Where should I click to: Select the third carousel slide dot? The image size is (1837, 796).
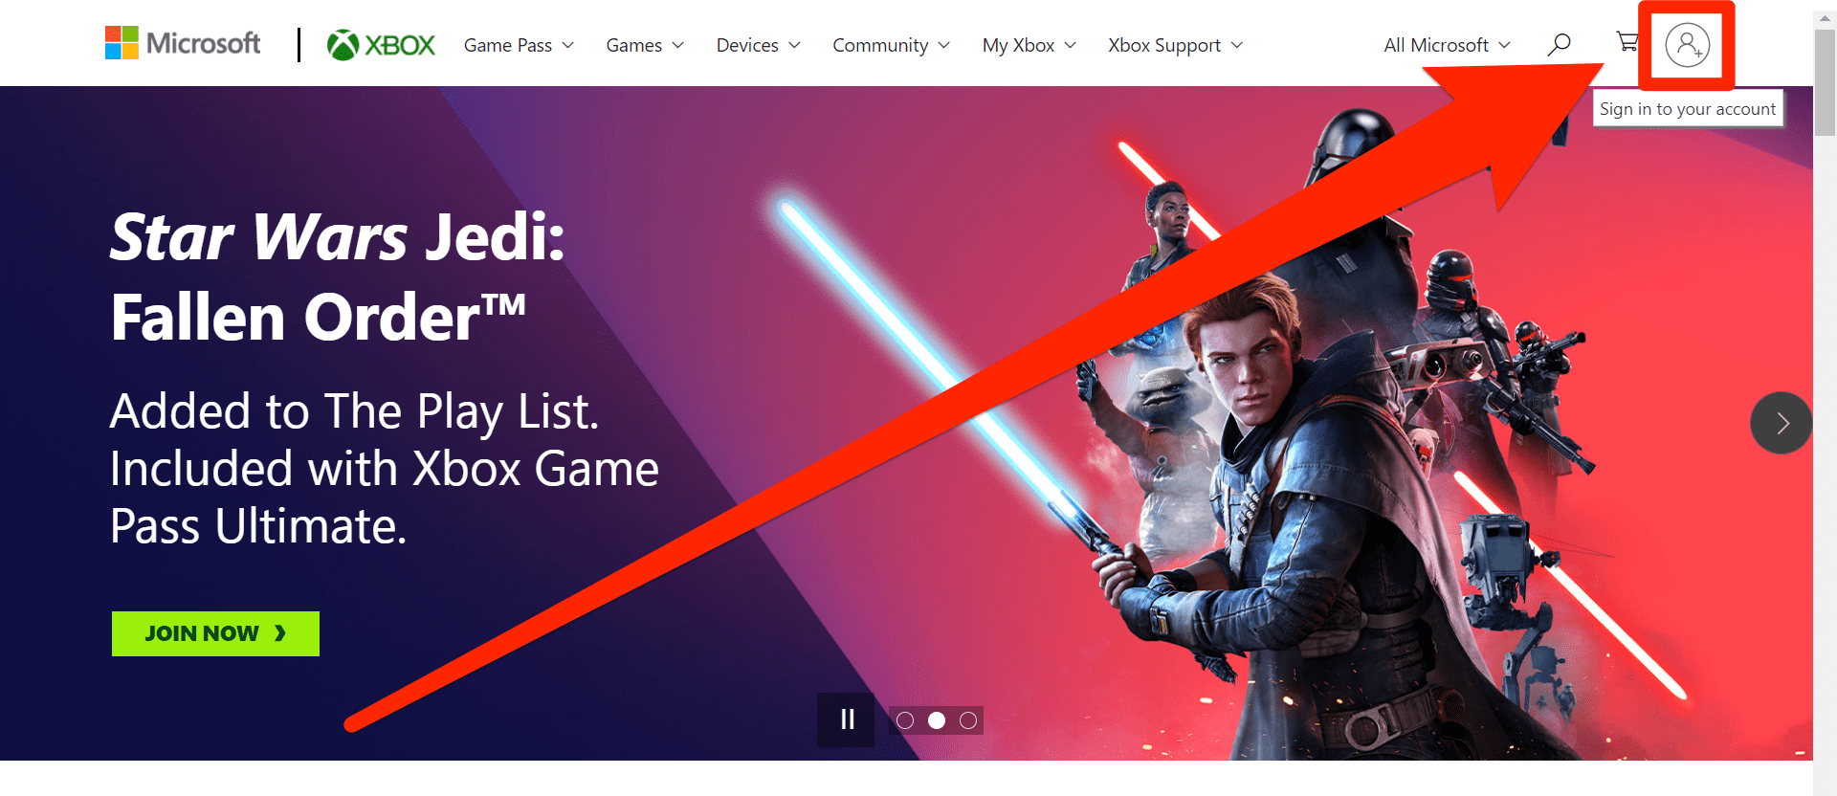(x=968, y=720)
